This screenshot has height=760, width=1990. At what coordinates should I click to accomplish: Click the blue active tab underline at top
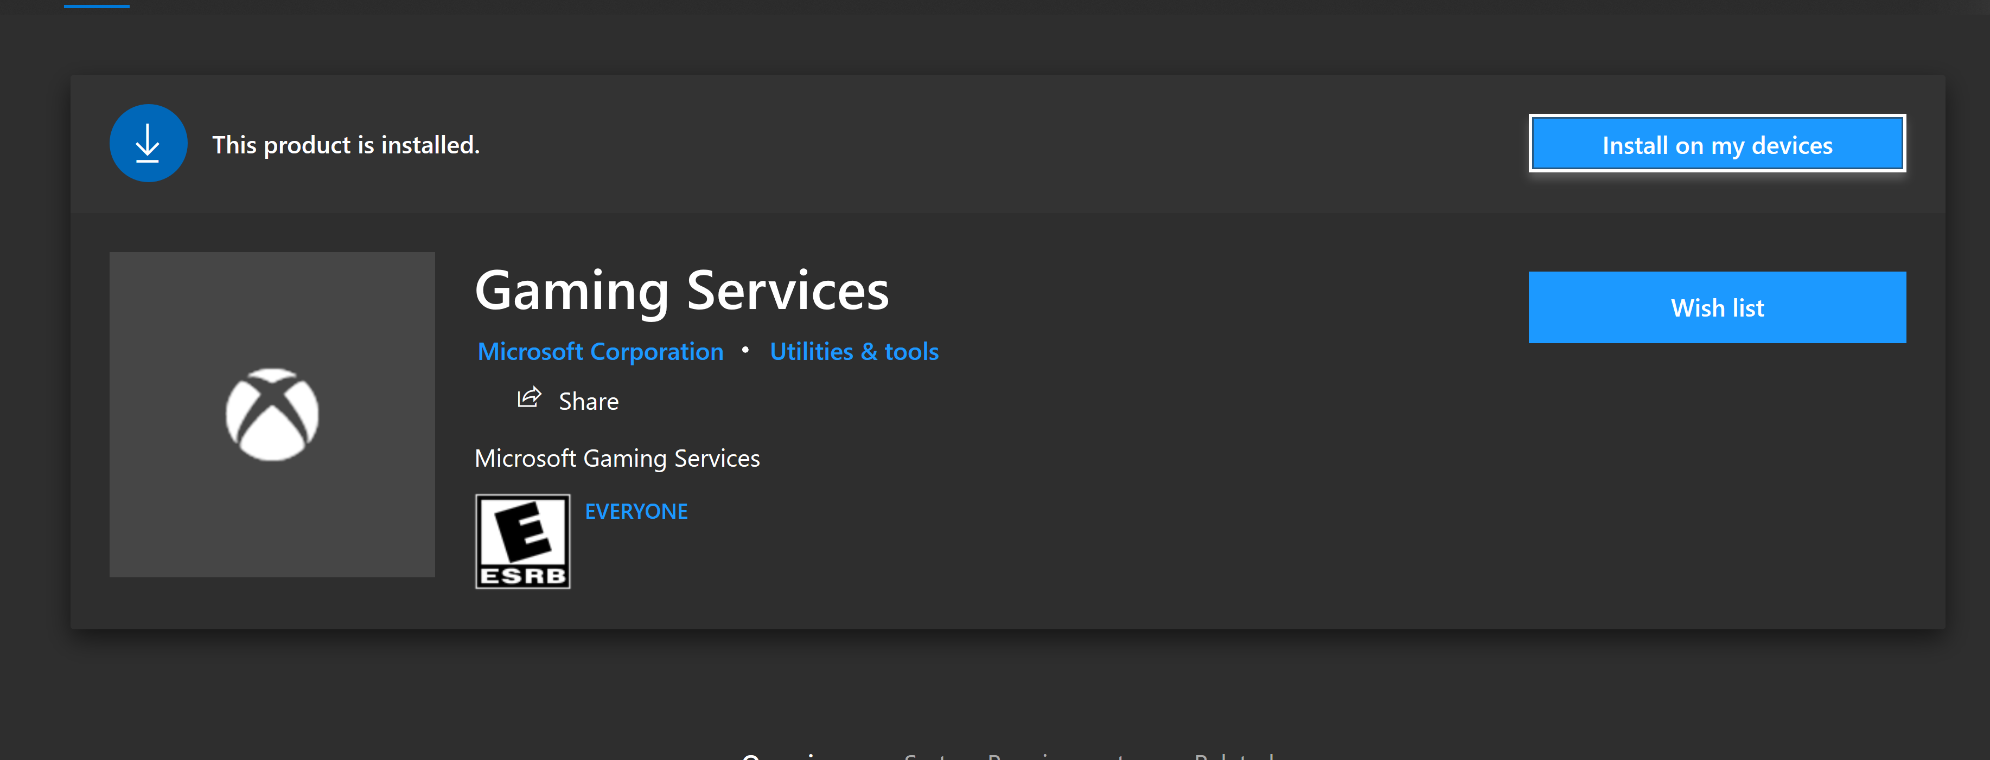(97, 5)
